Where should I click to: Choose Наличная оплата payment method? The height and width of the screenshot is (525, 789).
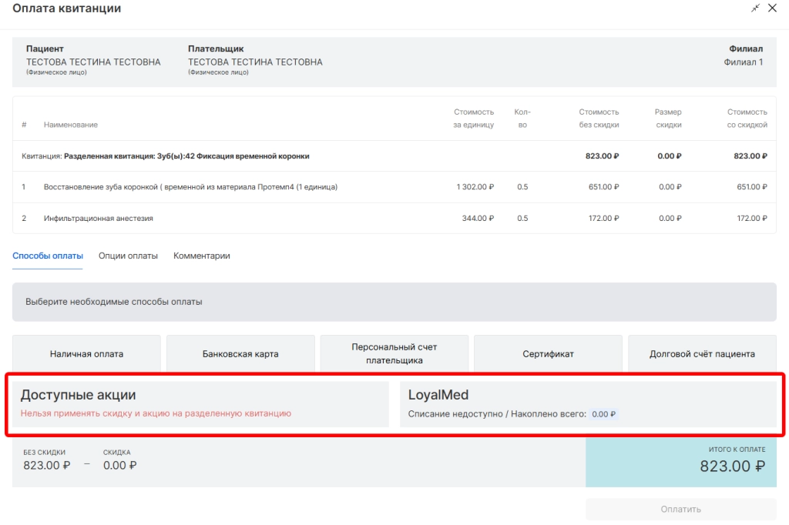point(86,354)
